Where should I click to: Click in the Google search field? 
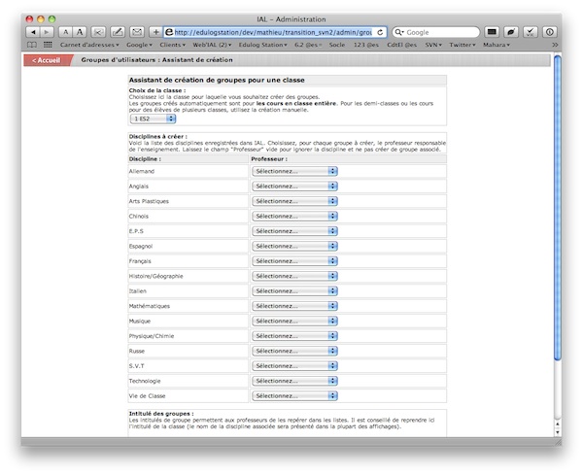pos(437,32)
